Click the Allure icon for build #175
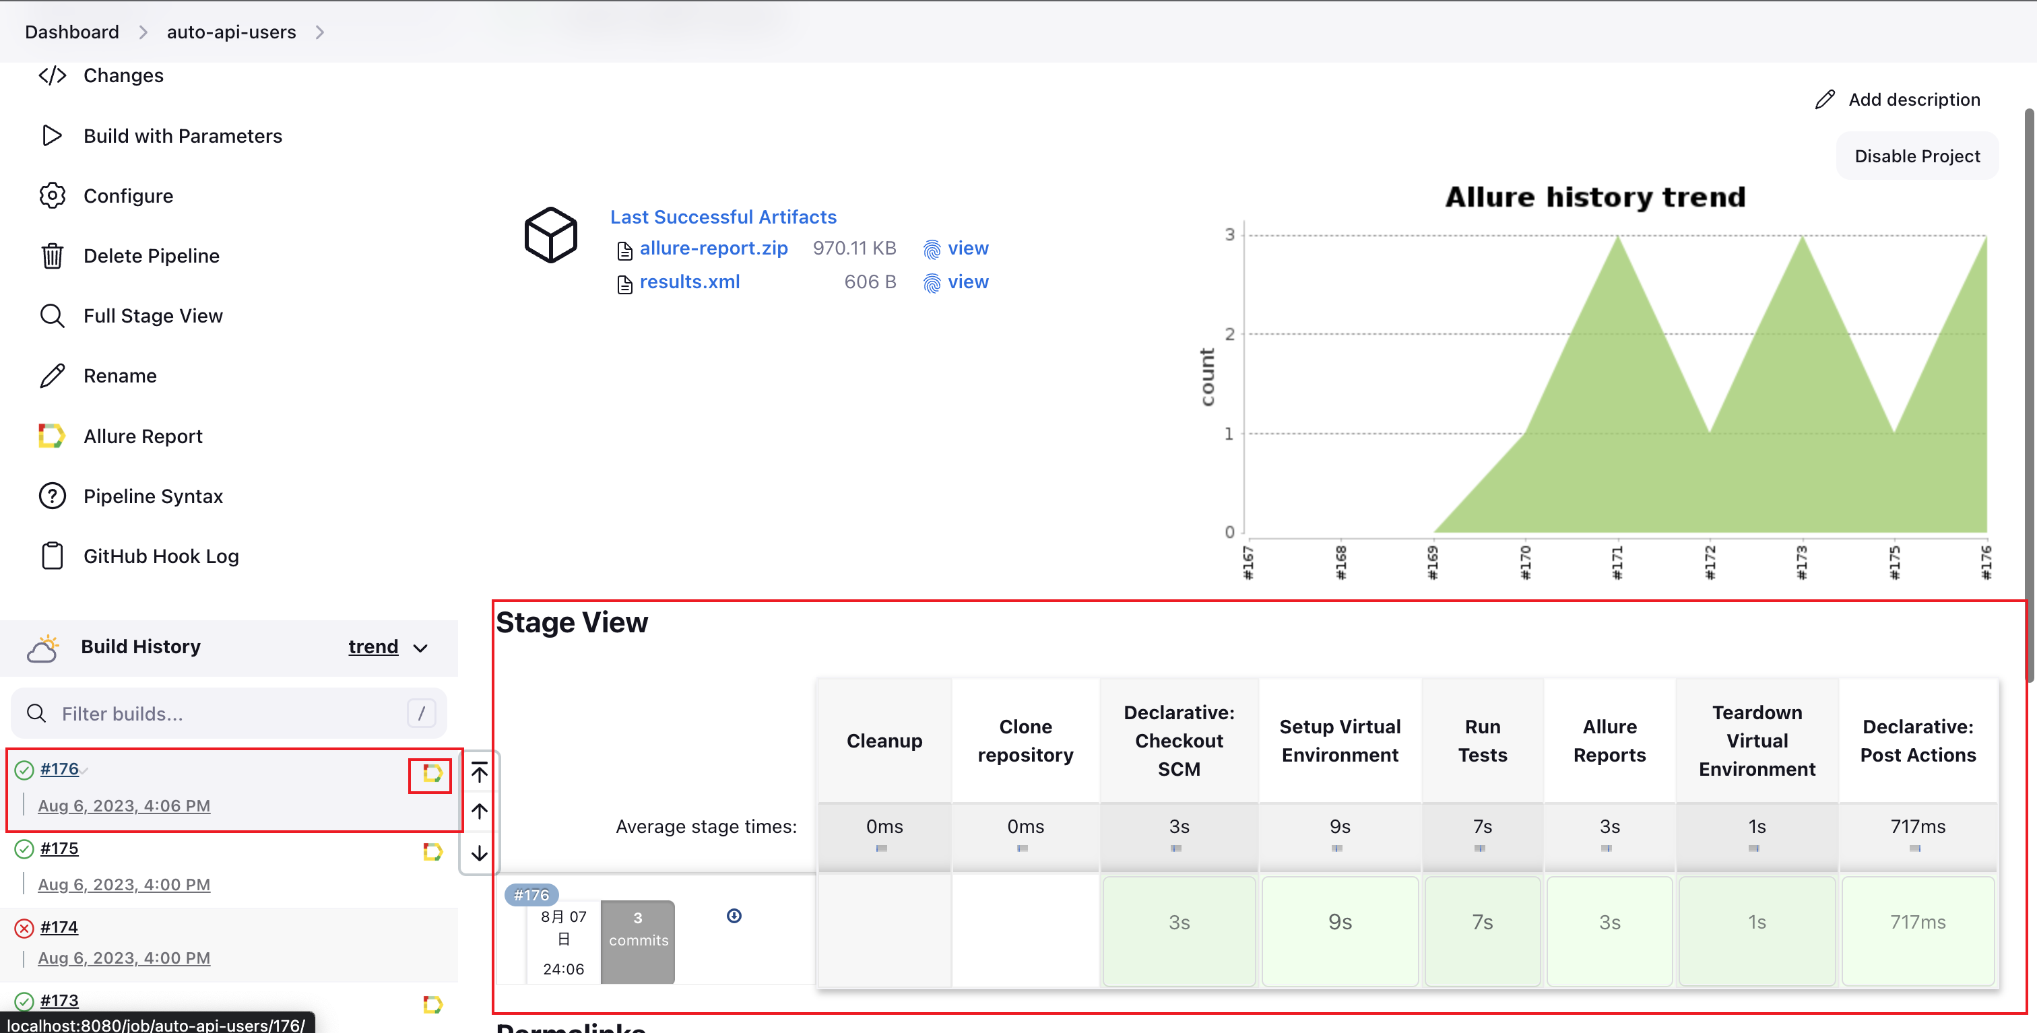Viewport: 2037px width, 1033px height. click(x=432, y=852)
